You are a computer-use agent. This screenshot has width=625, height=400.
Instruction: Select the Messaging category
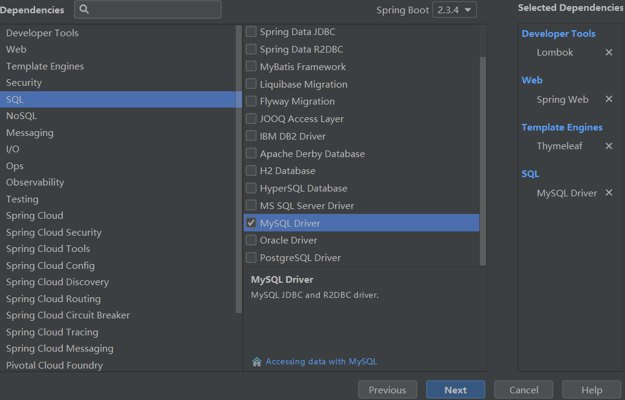point(118,133)
